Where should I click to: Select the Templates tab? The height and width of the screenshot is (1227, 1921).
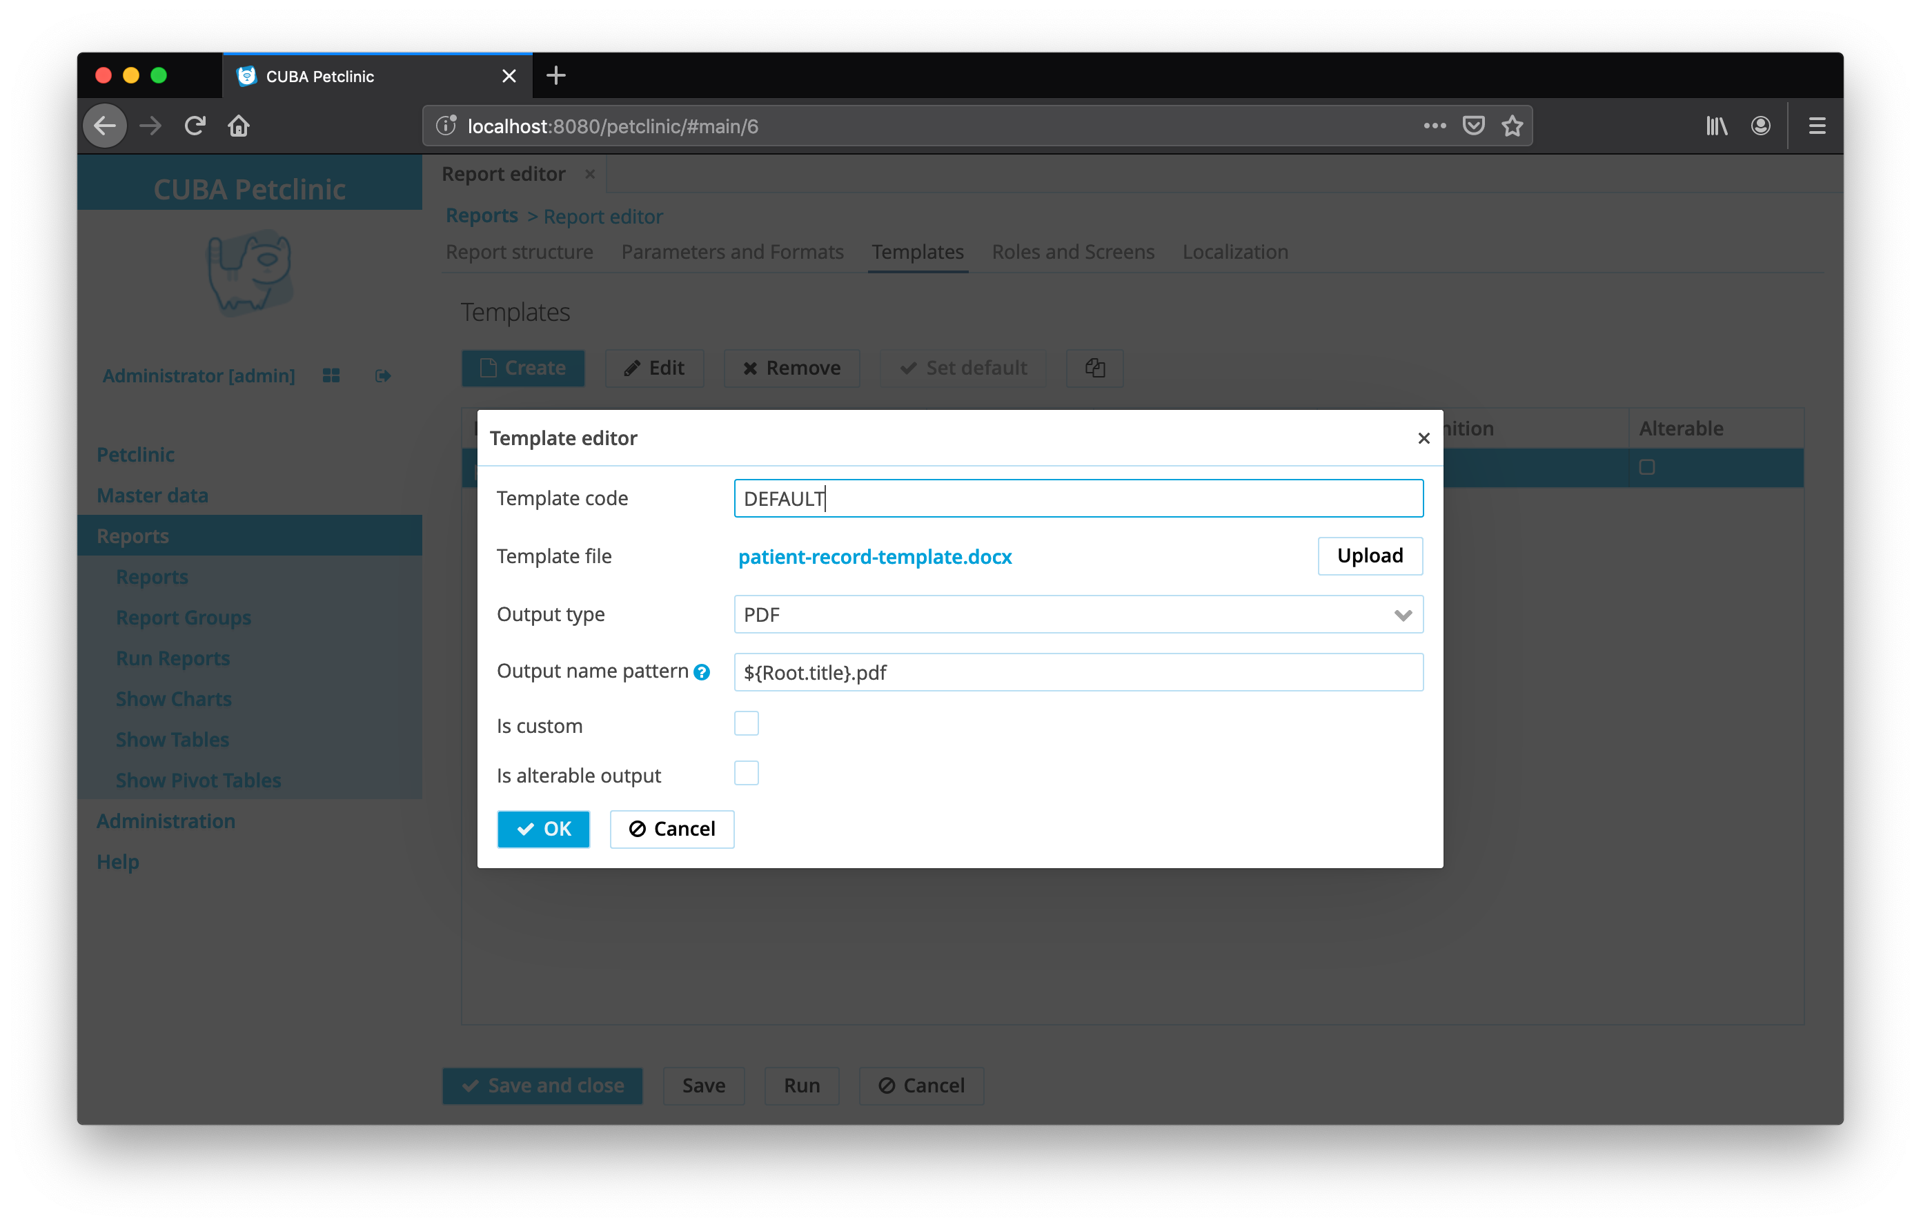coord(918,252)
